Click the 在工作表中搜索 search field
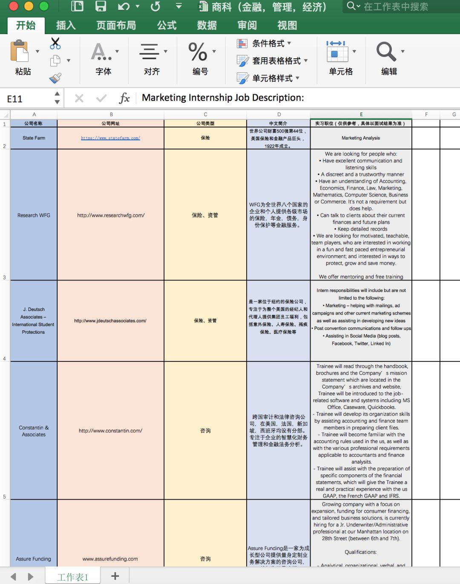 (x=400, y=6)
